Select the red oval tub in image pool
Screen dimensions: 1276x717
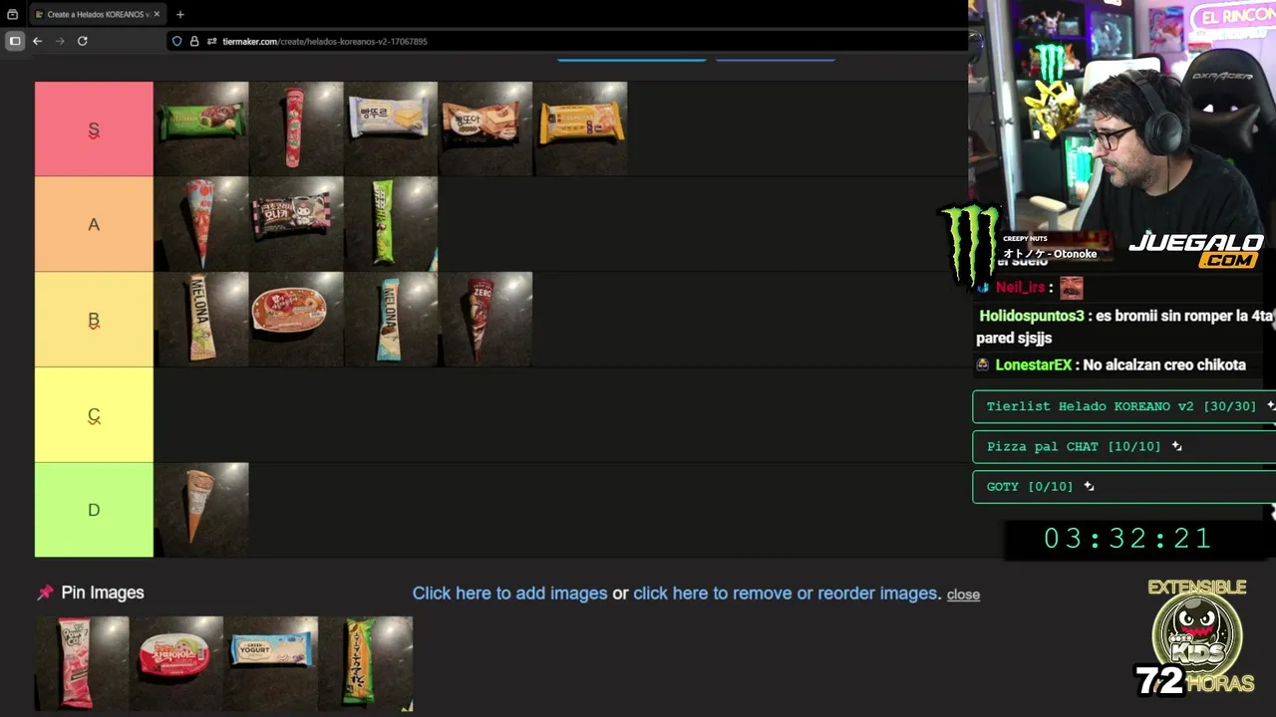tap(176, 663)
